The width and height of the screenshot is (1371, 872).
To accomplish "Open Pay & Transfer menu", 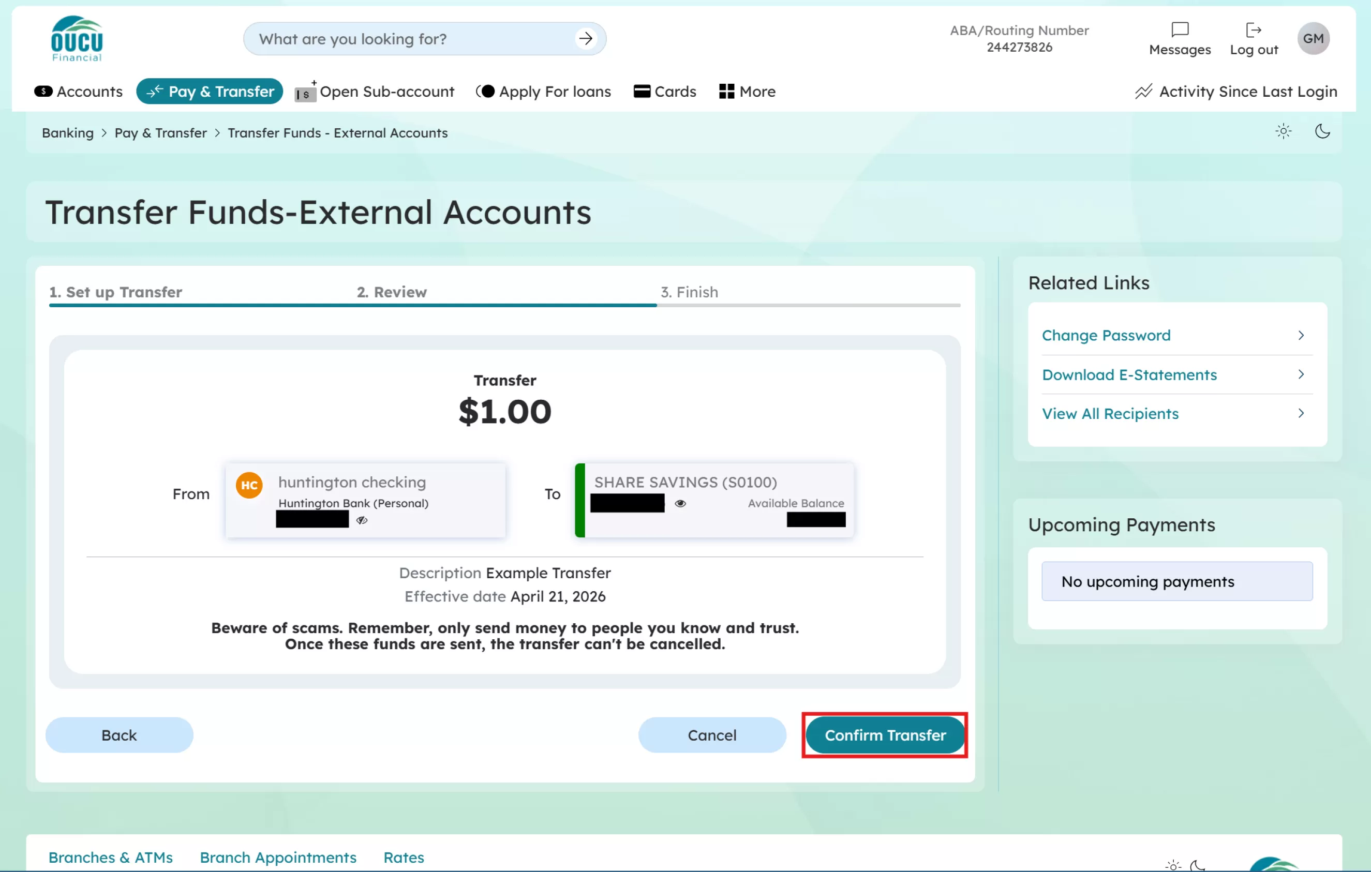I will (210, 92).
